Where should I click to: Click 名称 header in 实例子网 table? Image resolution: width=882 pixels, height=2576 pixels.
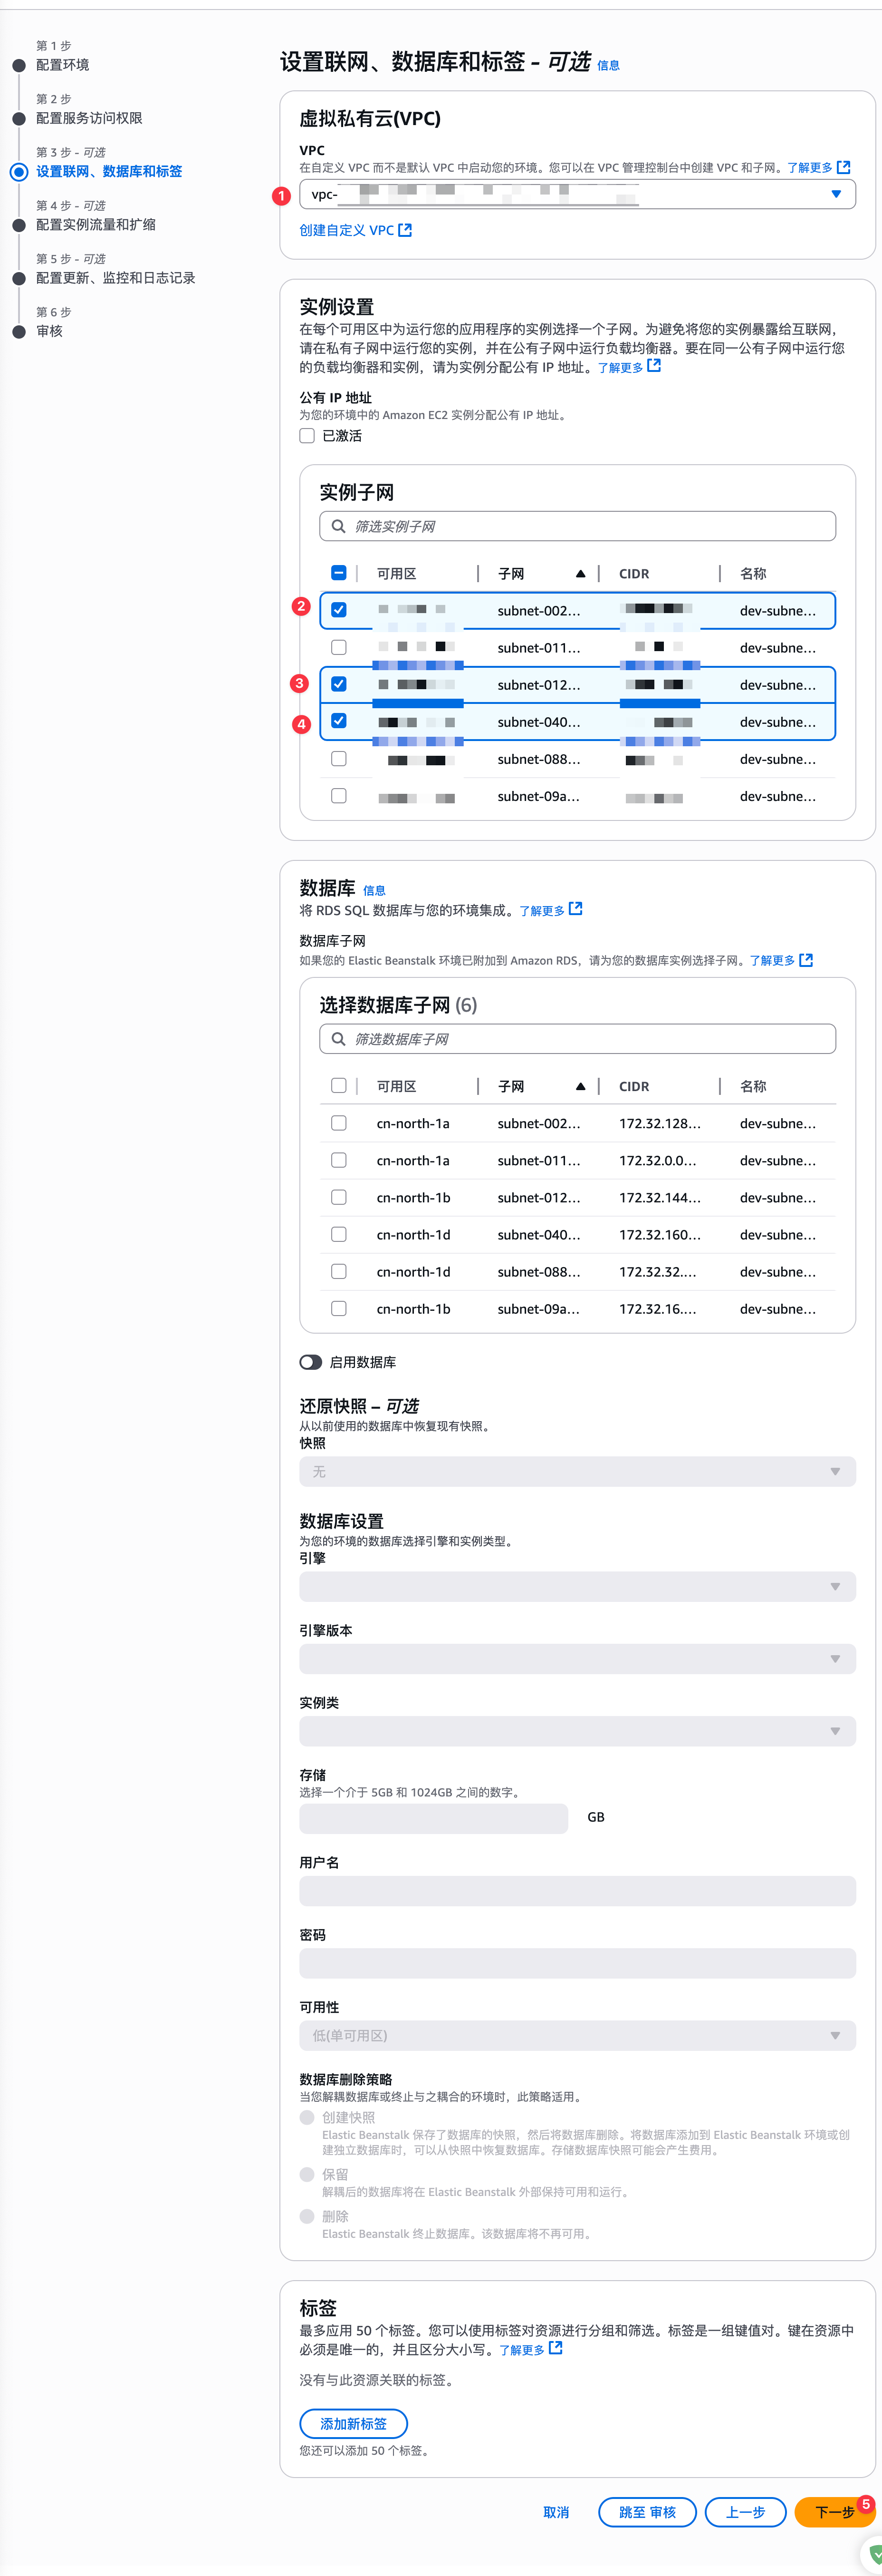pos(753,573)
